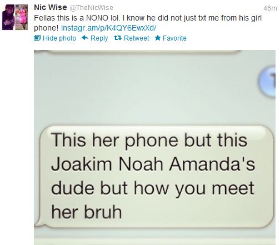
Task: Hide photo using the text link
Action: (59, 38)
